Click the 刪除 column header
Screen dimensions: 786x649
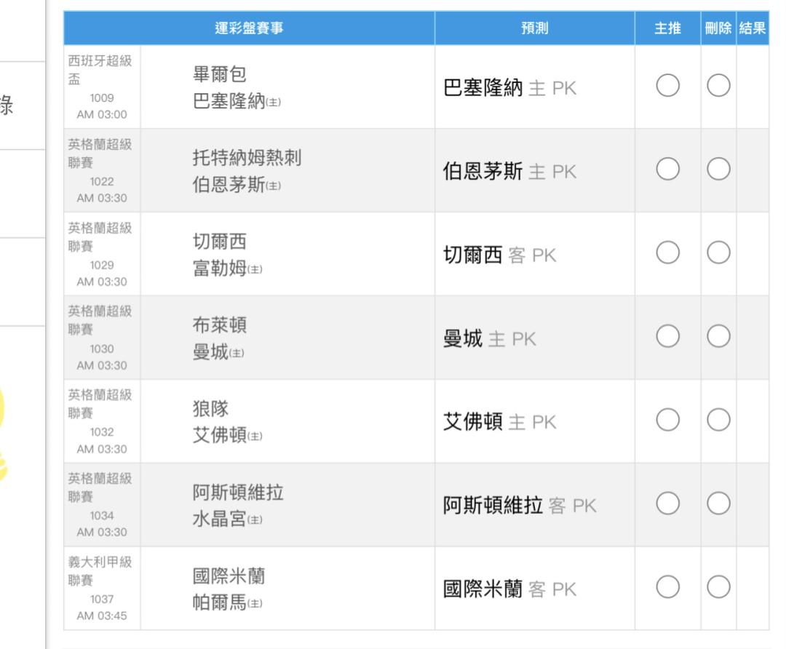click(x=717, y=28)
